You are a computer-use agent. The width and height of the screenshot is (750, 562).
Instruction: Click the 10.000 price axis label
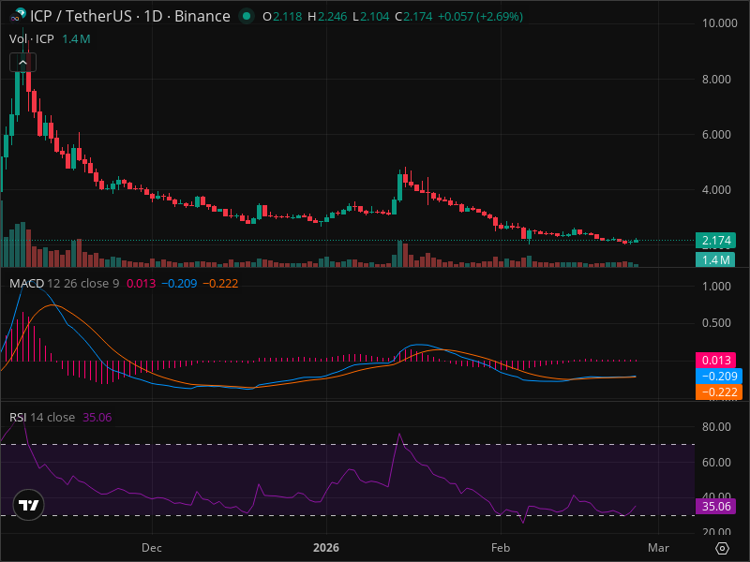[x=719, y=23]
